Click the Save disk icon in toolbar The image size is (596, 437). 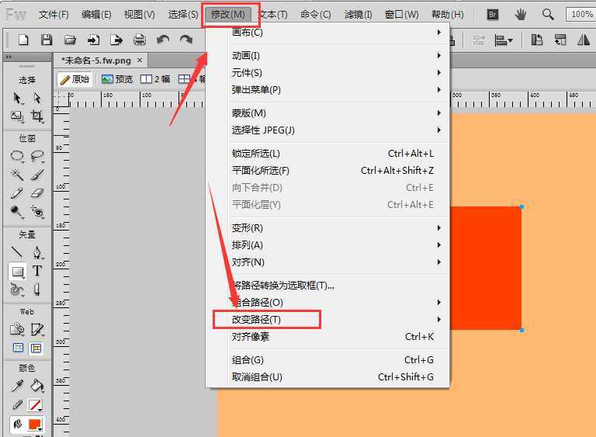(47, 40)
